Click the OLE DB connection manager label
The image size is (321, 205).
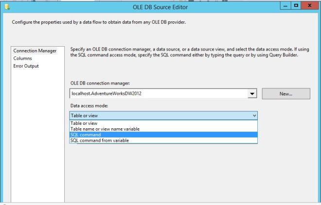click(99, 84)
